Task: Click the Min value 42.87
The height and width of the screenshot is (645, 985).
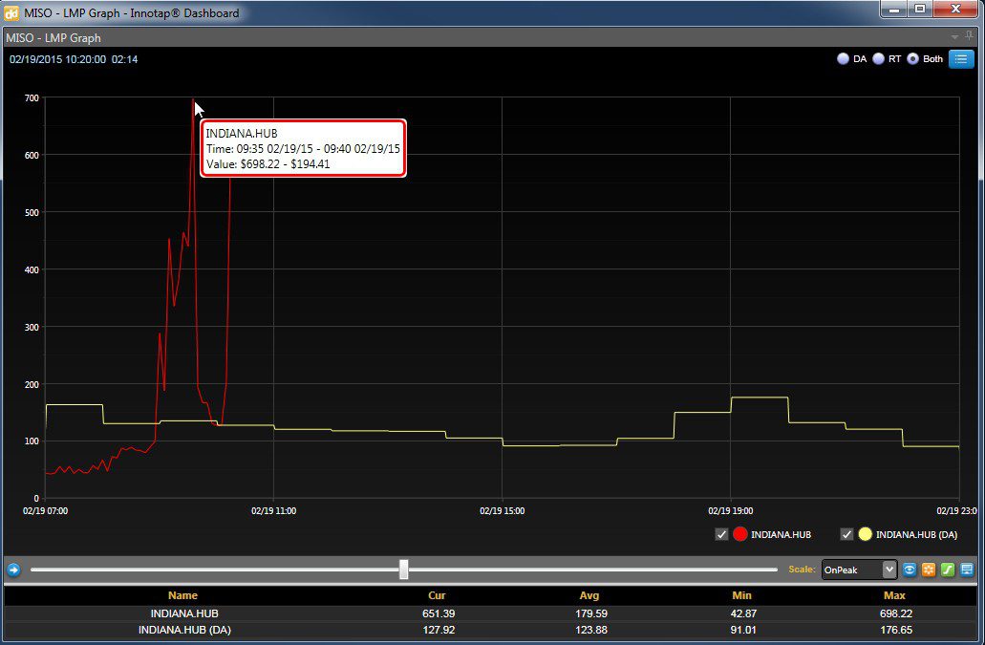Action: pos(744,613)
